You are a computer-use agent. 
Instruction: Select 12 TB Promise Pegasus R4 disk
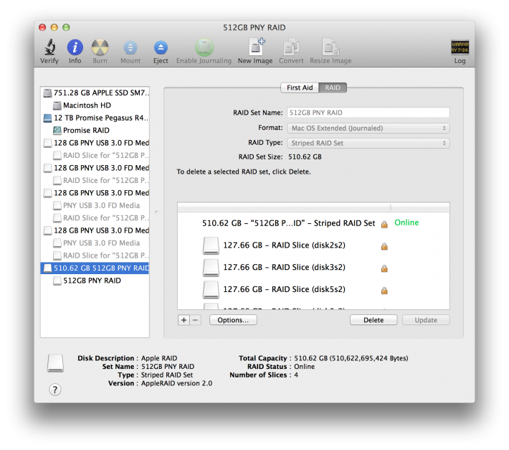coord(95,118)
